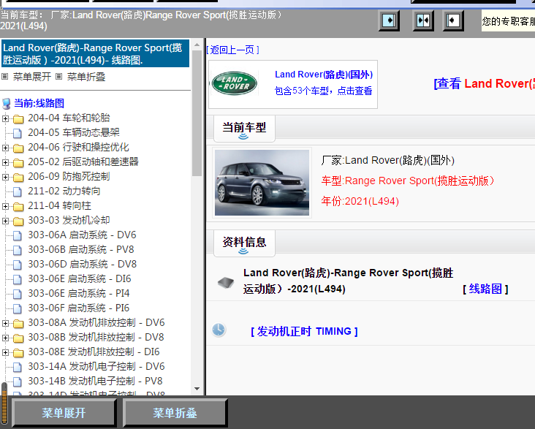
Task: Expand the 204-06 行驶和操控优化 node
Action: tap(5, 148)
